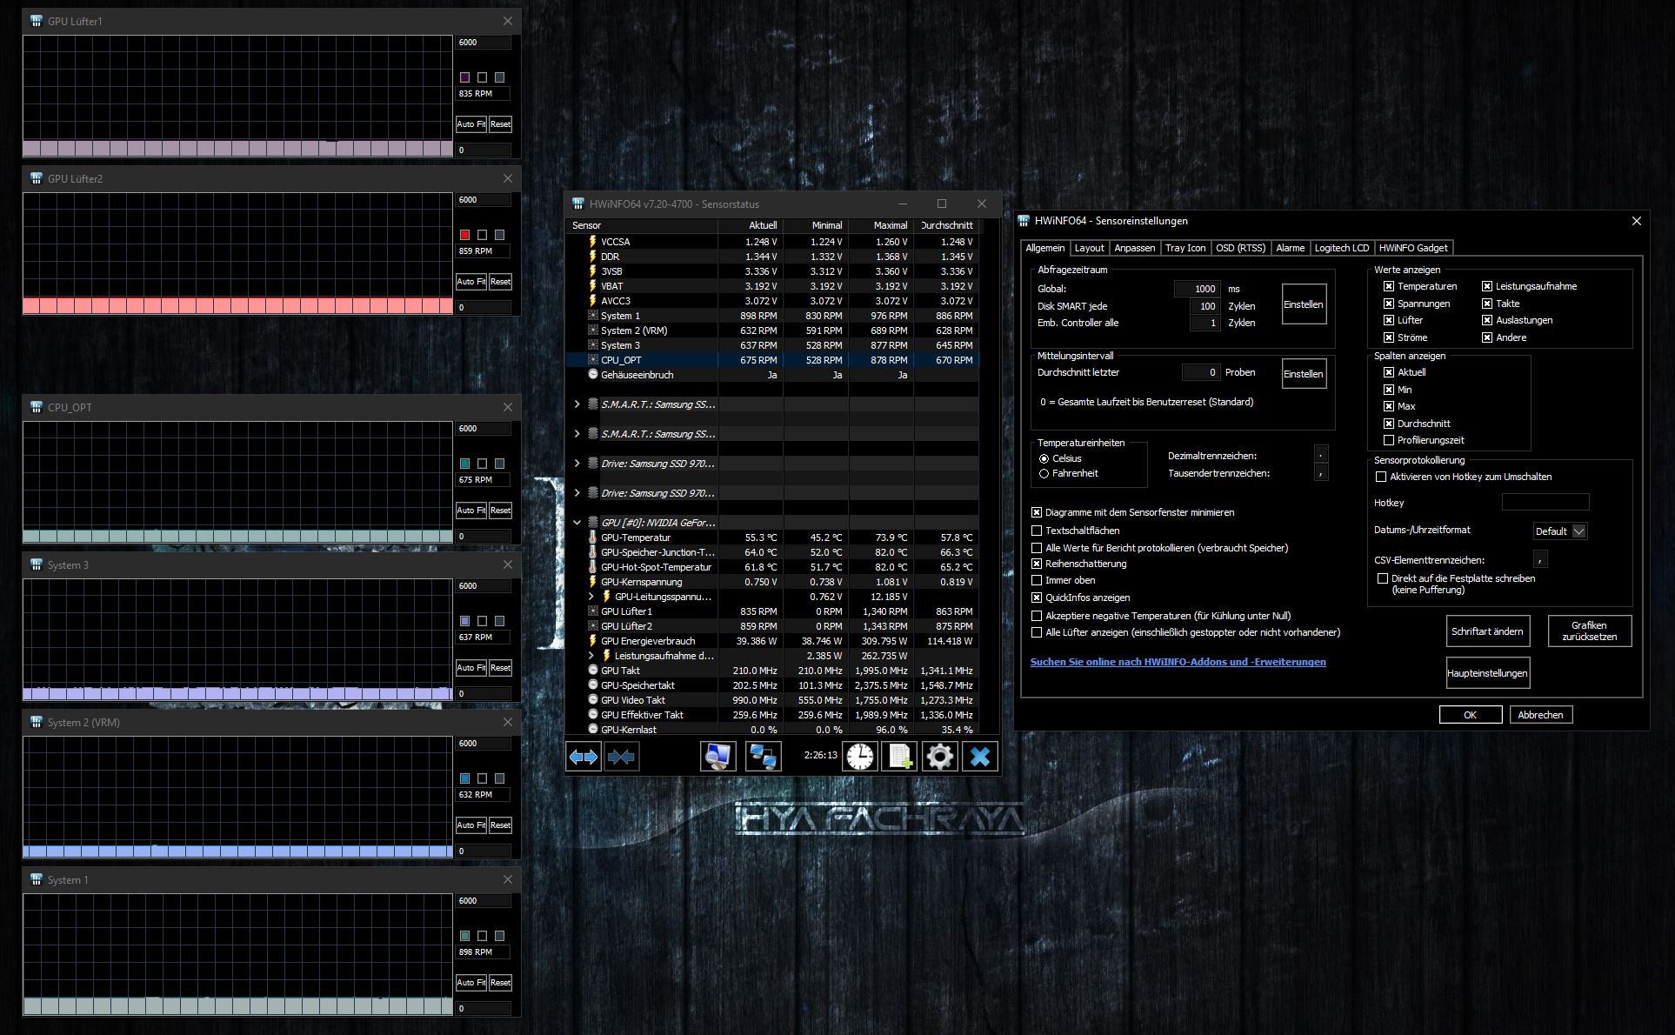The width and height of the screenshot is (1675, 1035).
Task: Toggle the Immer oben checkbox
Action: pyautogui.click(x=1037, y=580)
